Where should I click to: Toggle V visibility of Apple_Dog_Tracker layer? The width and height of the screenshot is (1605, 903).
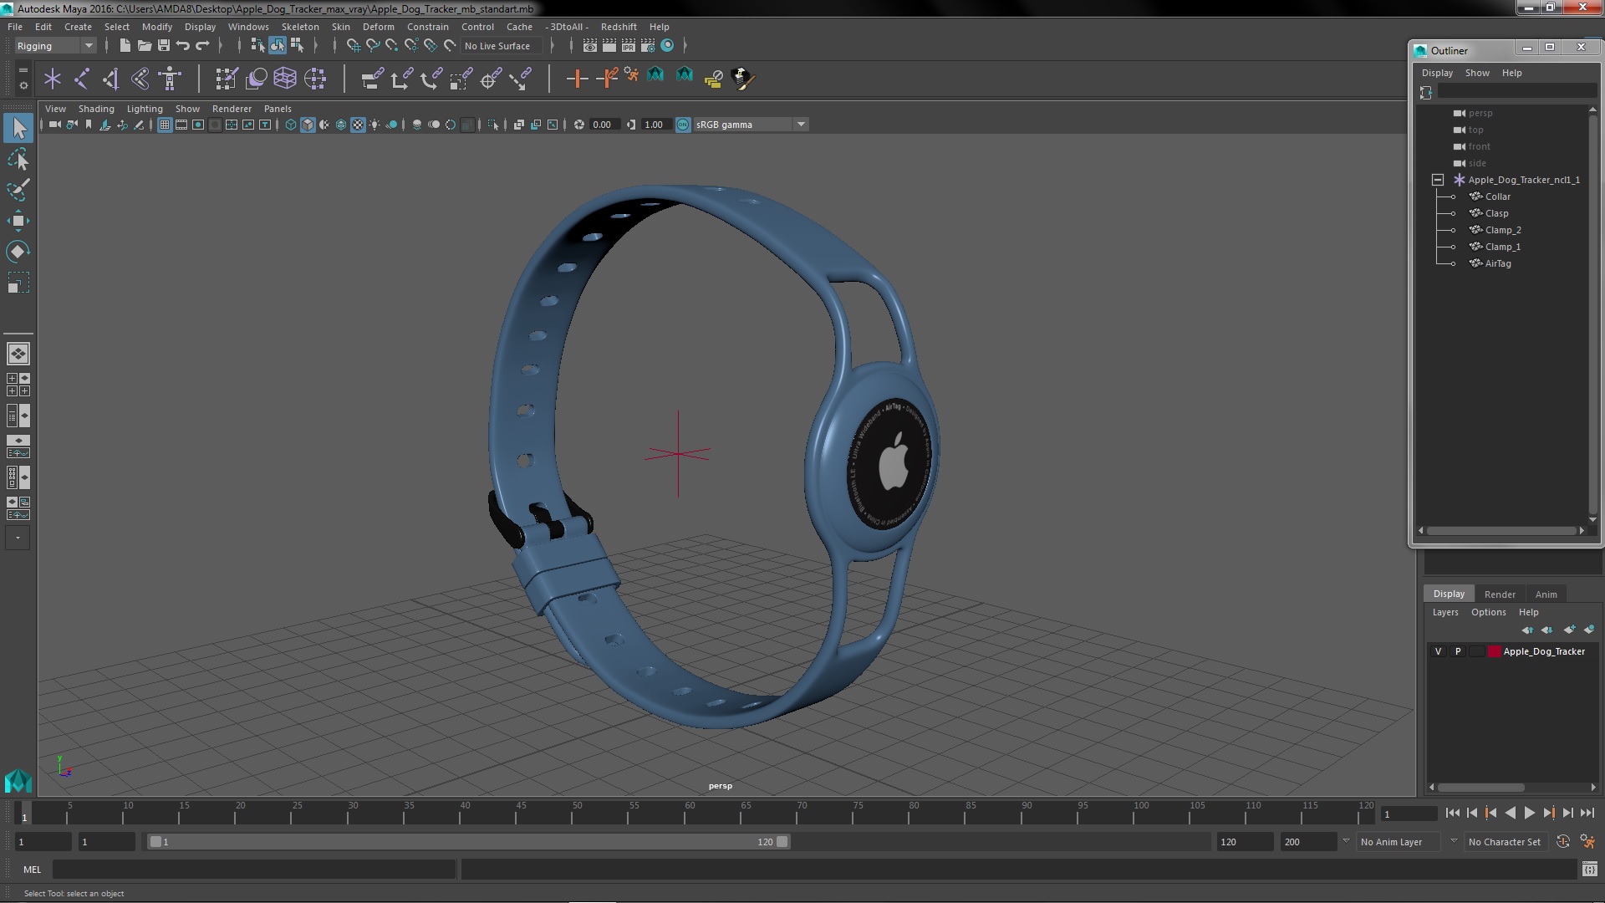[x=1439, y=651]
